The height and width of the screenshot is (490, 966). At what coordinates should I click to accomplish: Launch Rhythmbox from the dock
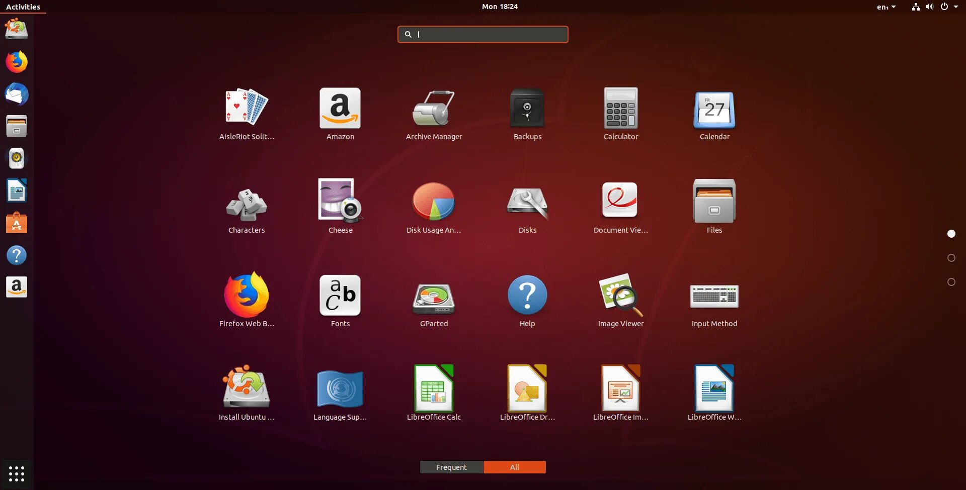pyautogui.click(x=17, y=158)
